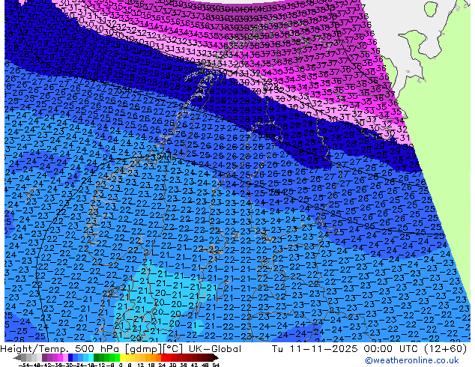Click the dark green -12 legend swatch
This screenshot has height=367, width=475.
click(x=97, y=357)
